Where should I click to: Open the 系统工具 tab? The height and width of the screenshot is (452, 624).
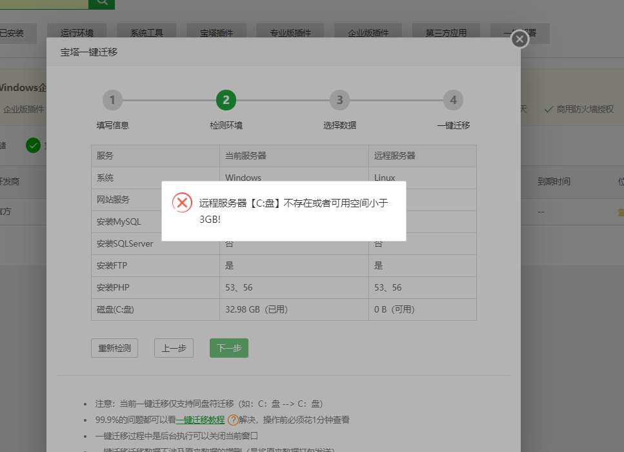tap(146, 33)
